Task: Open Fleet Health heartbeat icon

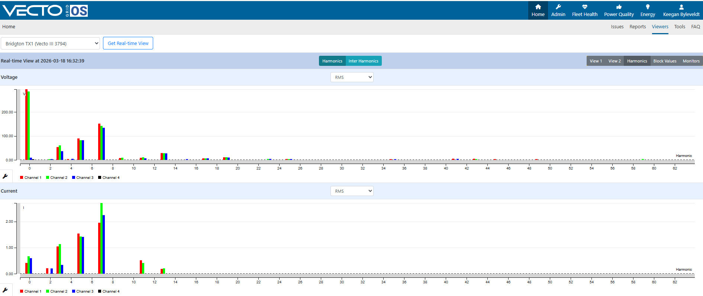Action: 585,7
